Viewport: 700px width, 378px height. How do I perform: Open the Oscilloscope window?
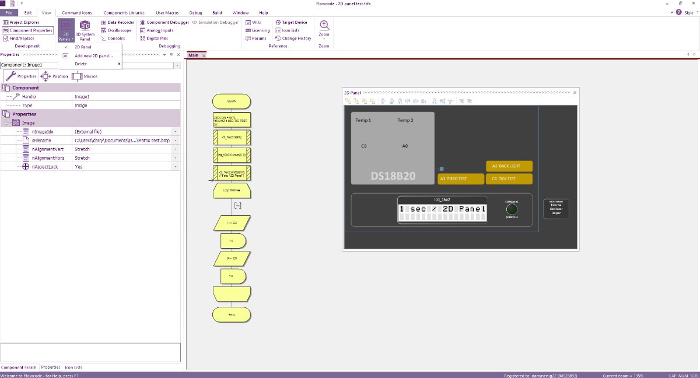116,30
